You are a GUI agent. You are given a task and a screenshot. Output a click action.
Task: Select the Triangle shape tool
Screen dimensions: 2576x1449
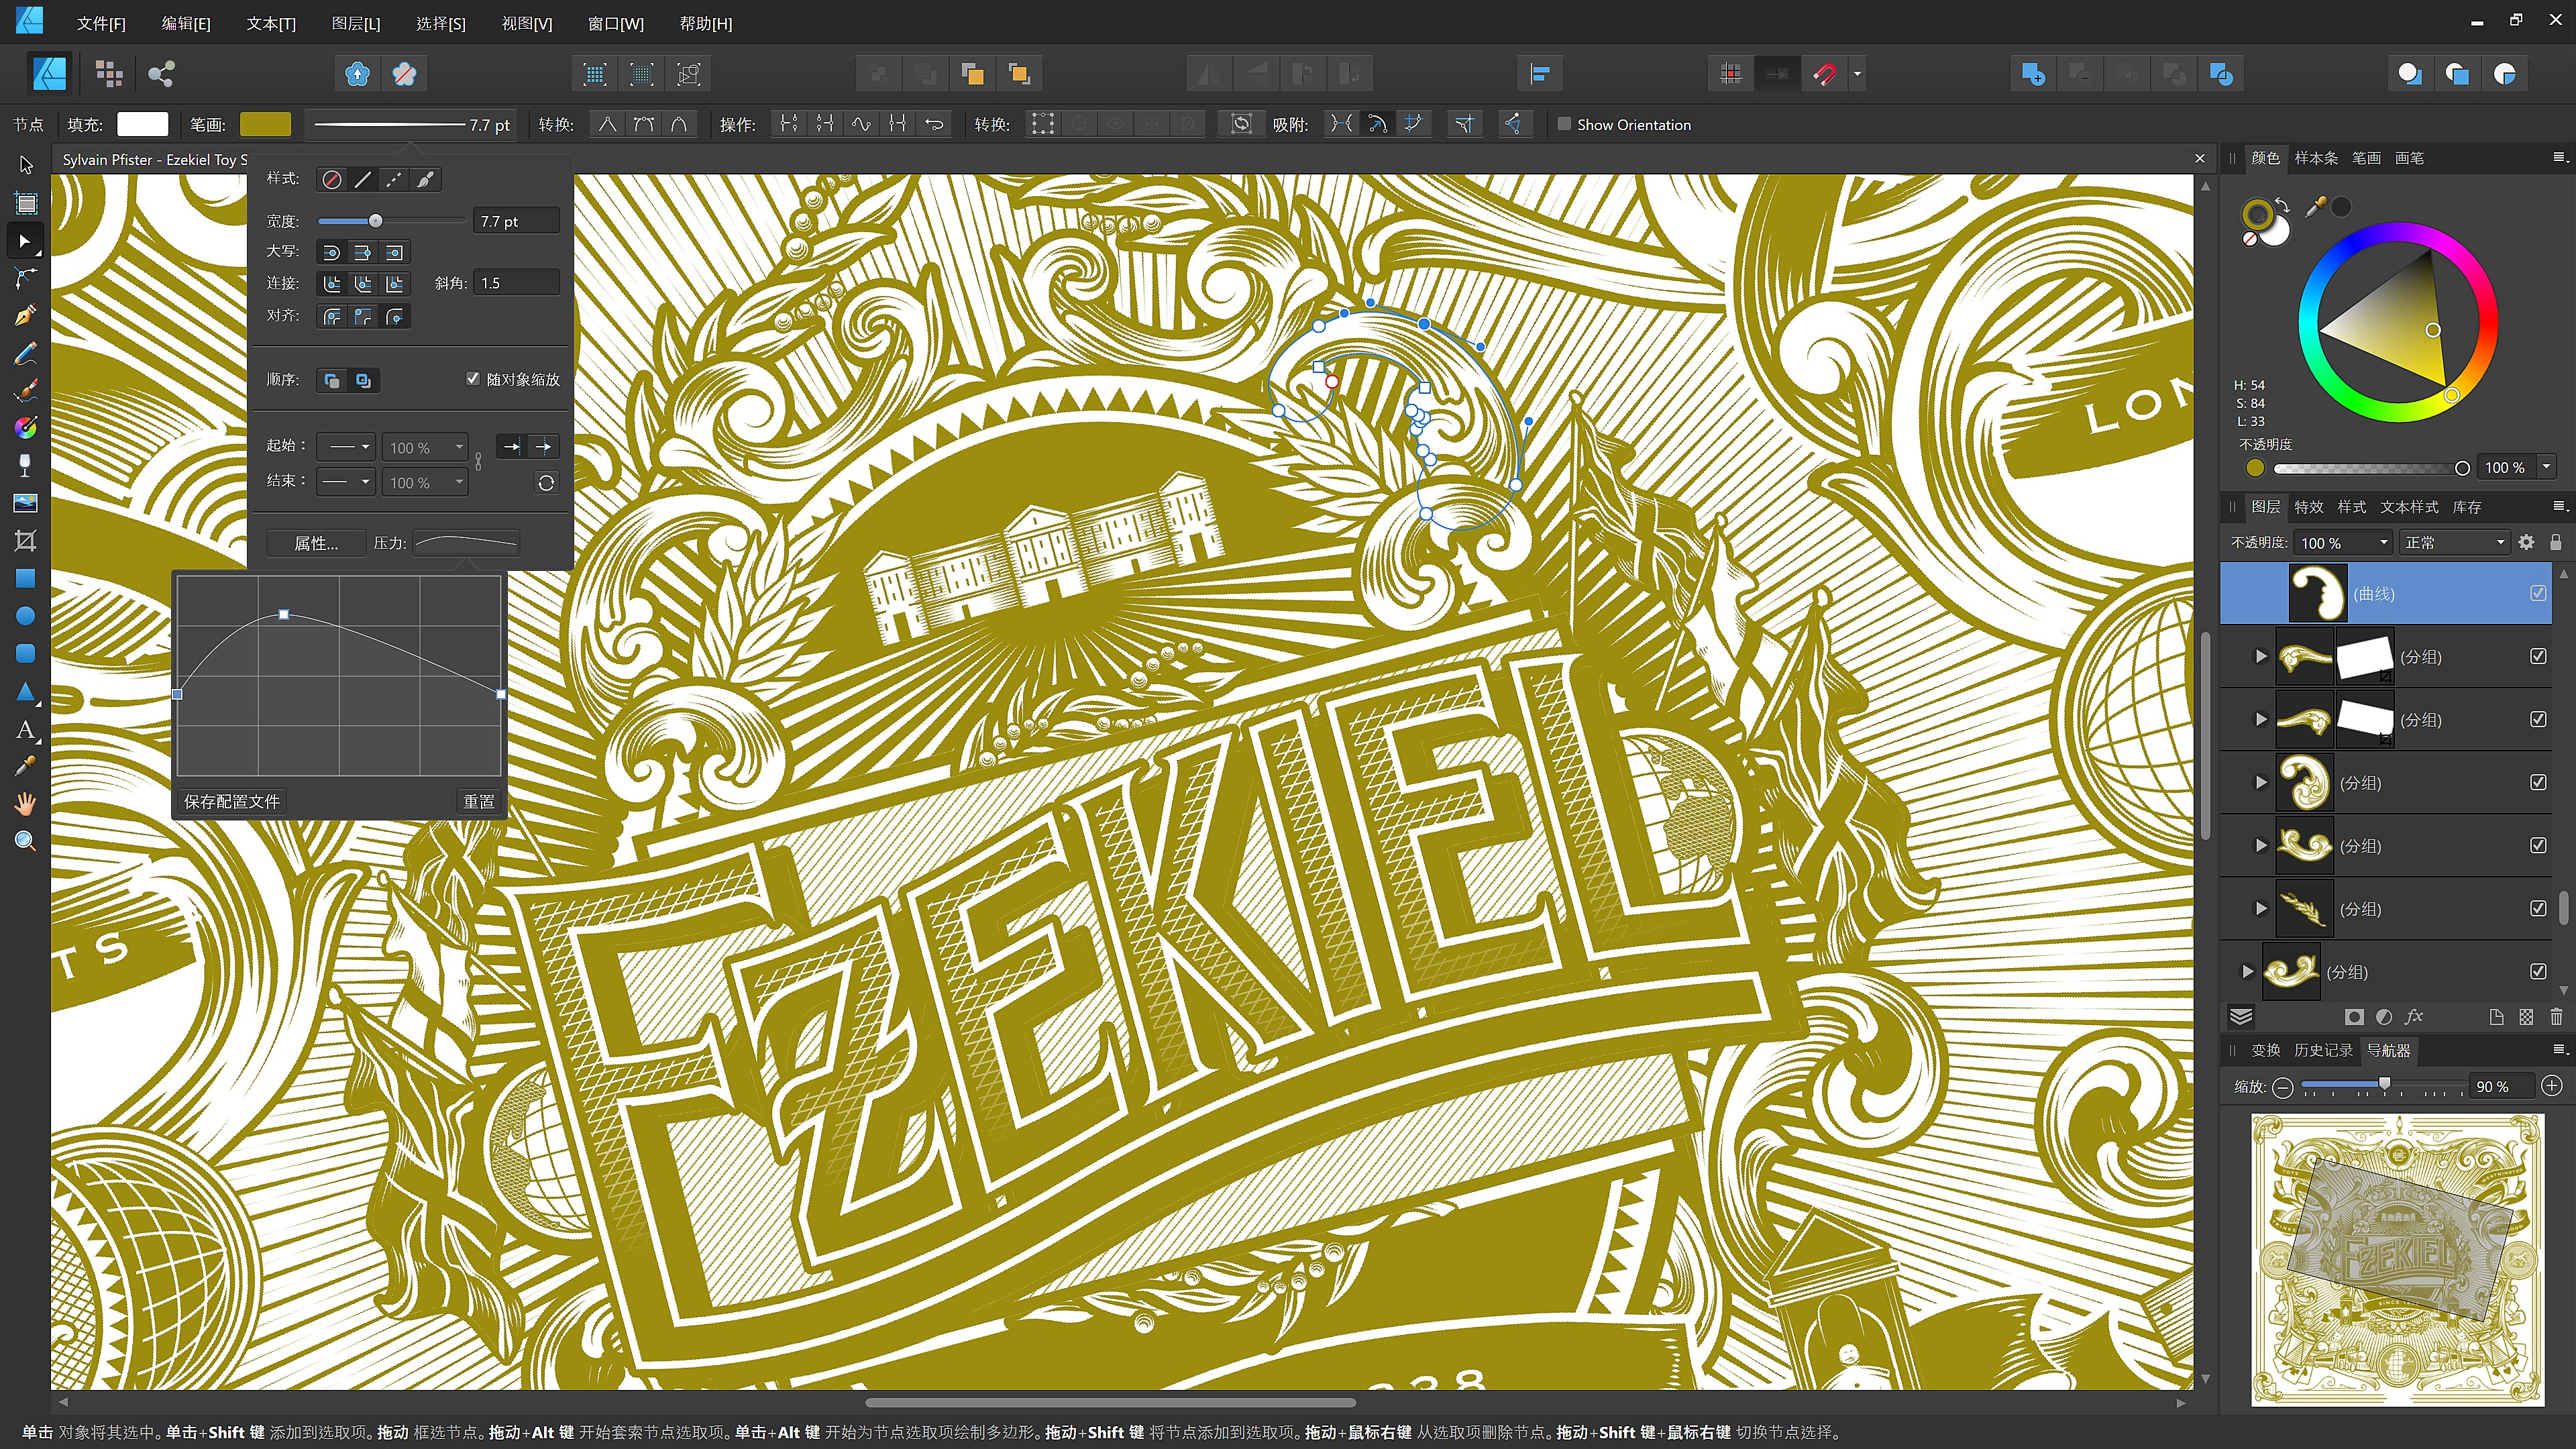click(x=26, y=691)
